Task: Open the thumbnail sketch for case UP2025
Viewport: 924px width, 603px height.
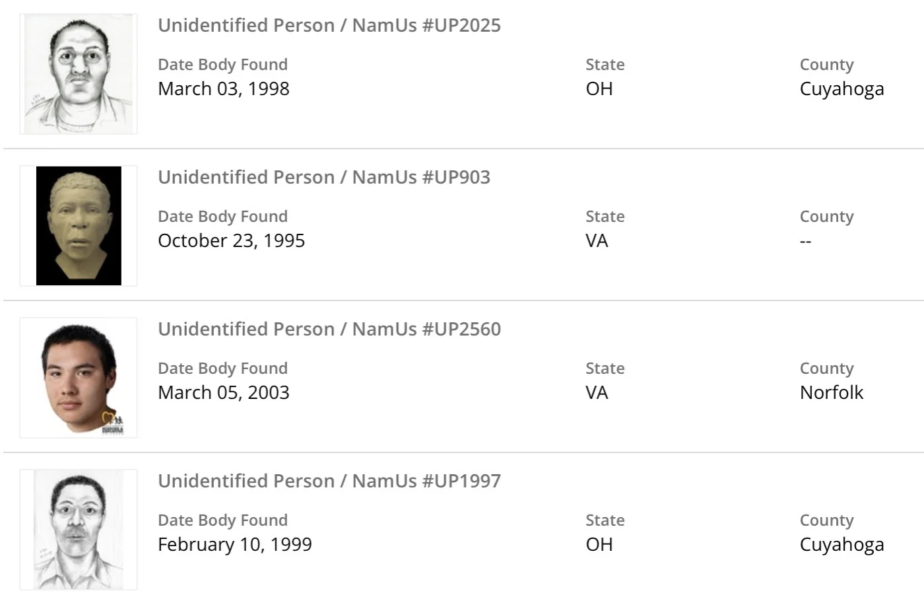Action: [79, 74]
